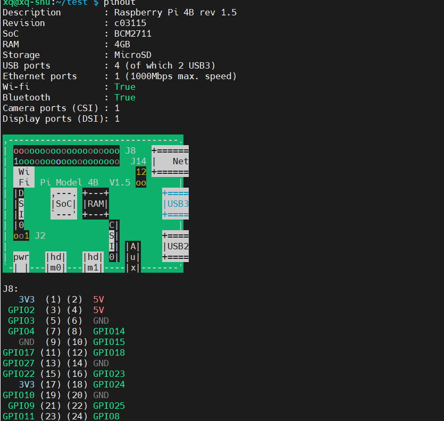444x421 pixels.
Task: Click the RAM chip block in the board diagram
Action: [96, 204]
